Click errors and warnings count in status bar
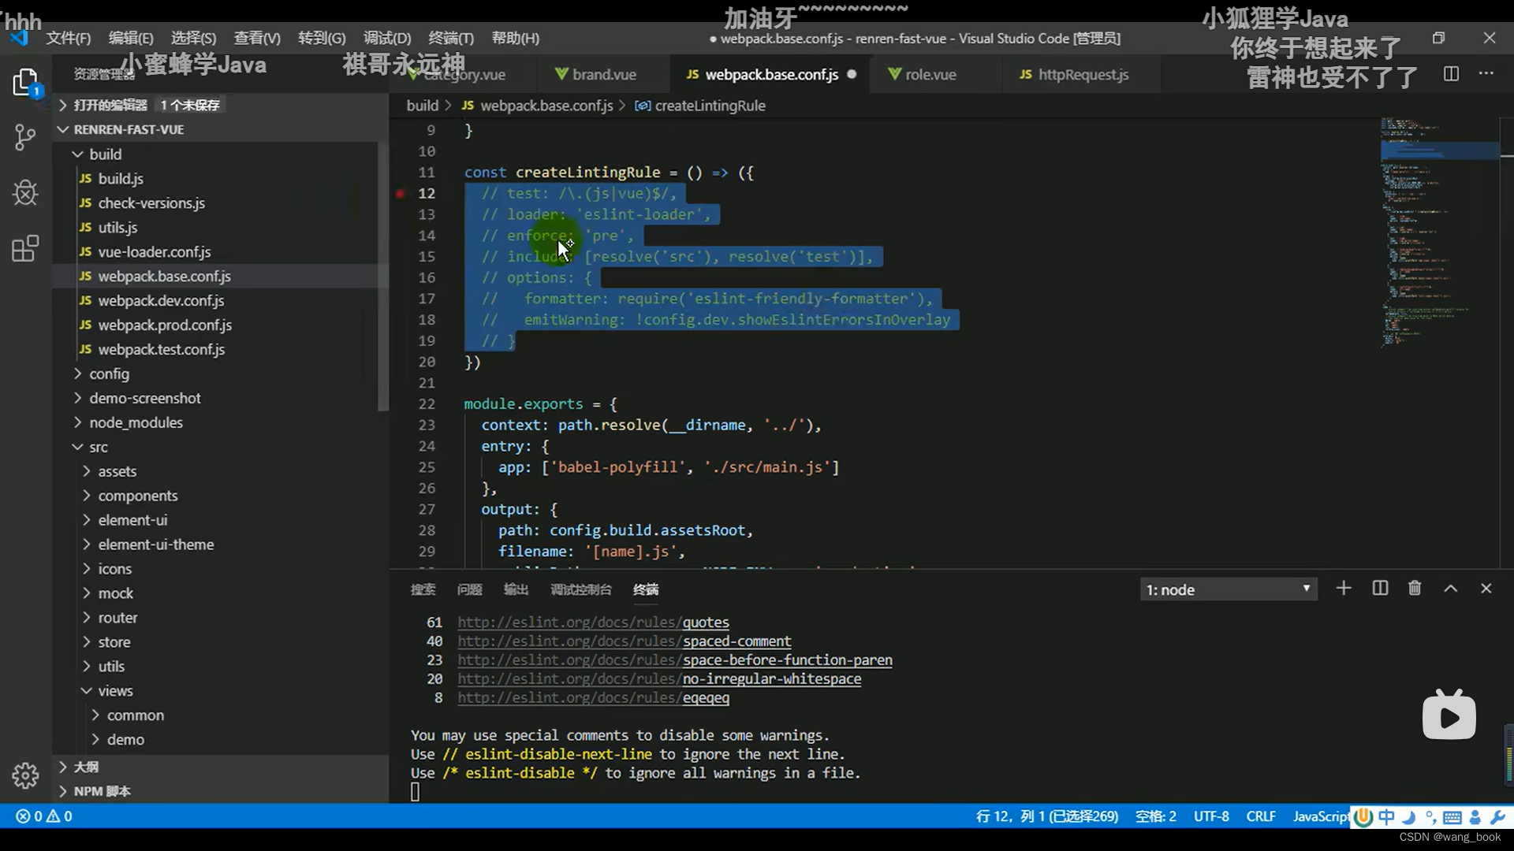Image resolution: width=1514 pixels, height=851 pixels. [44, 816]
